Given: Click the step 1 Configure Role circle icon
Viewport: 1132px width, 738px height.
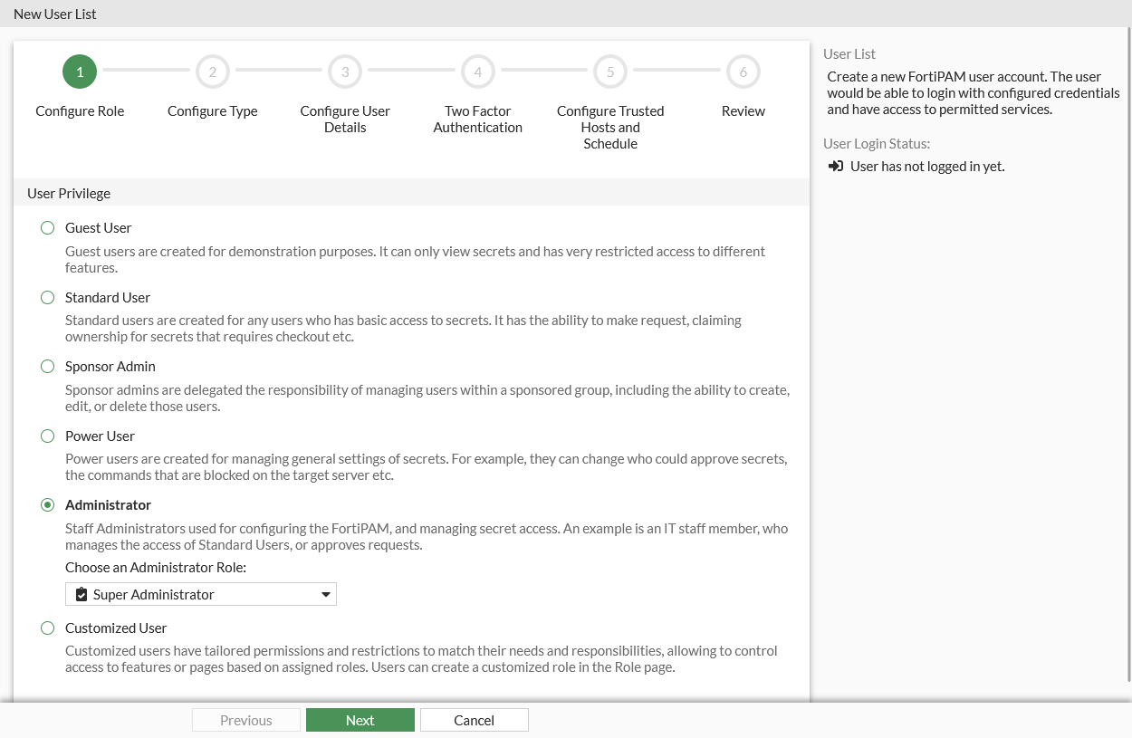Looking at the screenshot, I should pyautogui.click(x=79, y=72).
